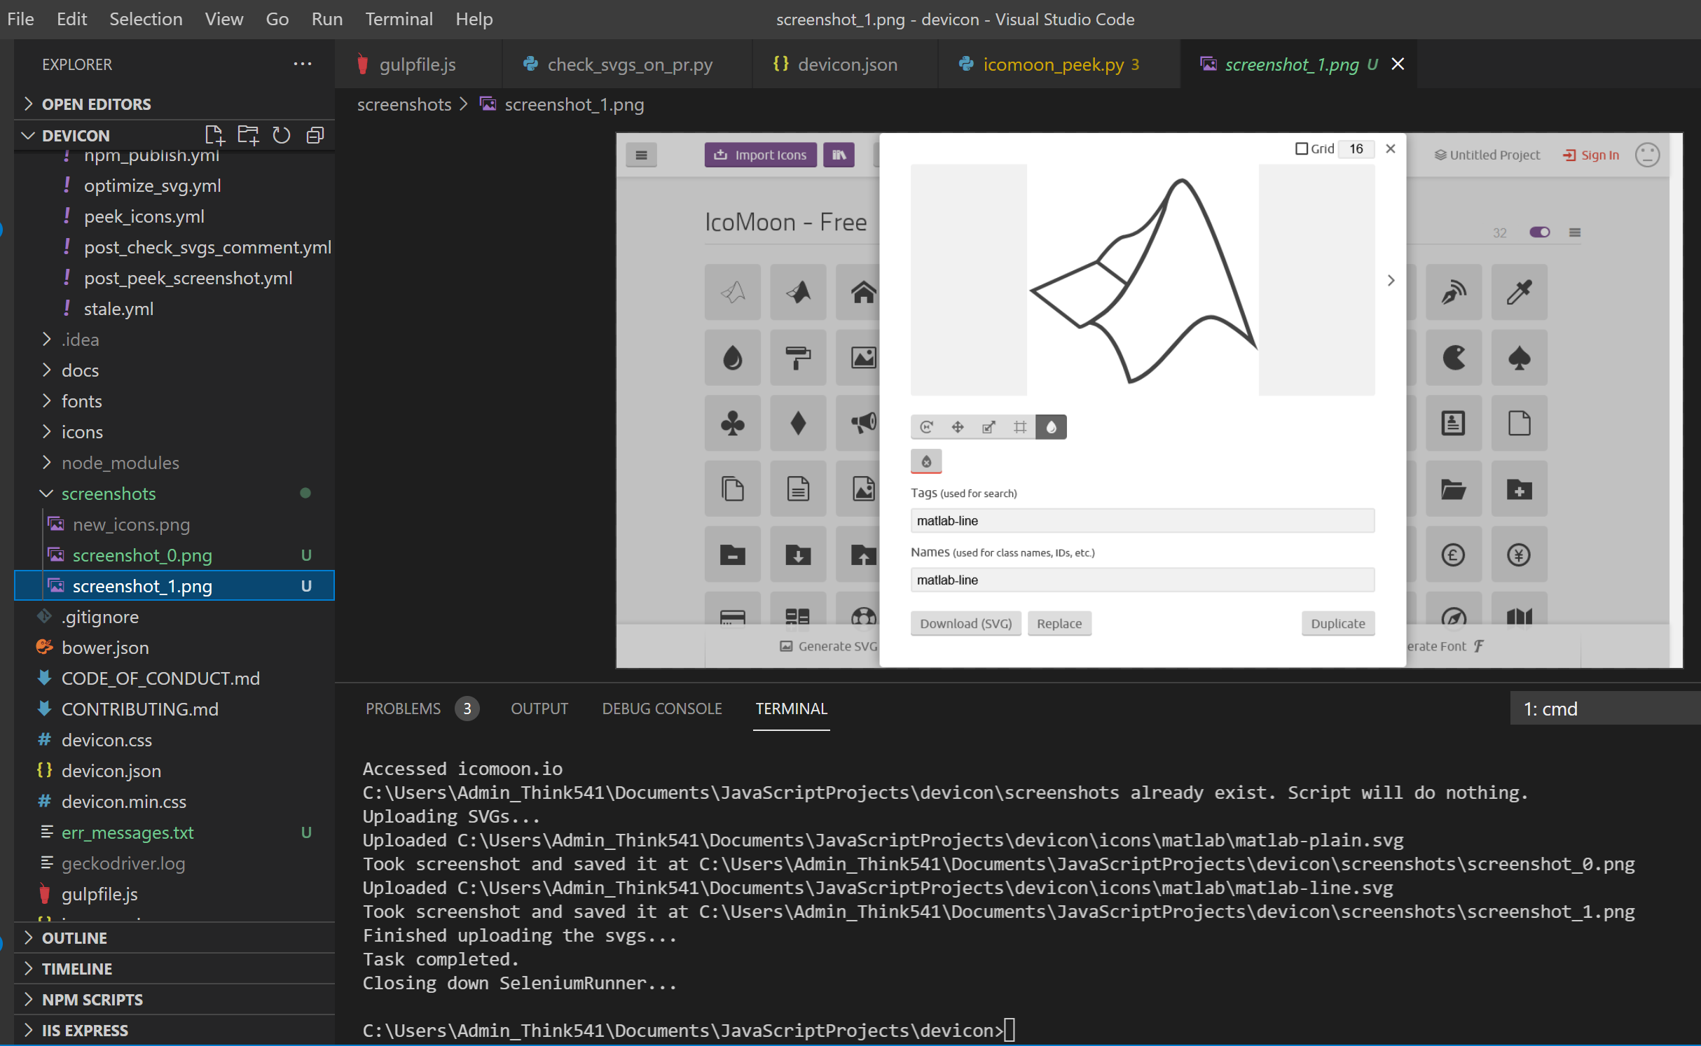
Task: Click the Duplicate button
Action: click(1338, 623)
